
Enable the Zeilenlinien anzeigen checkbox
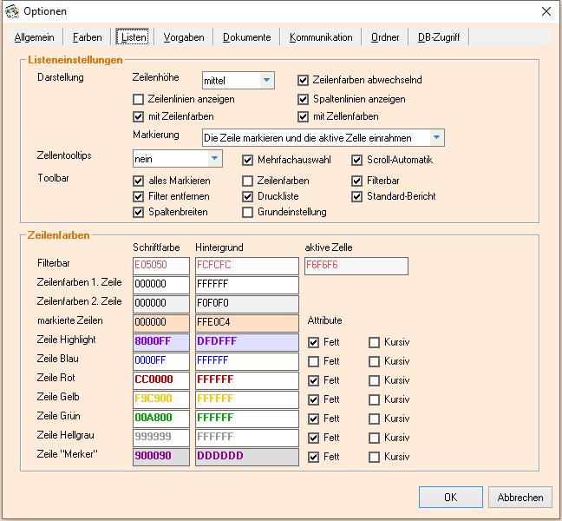tap(139, 99)
